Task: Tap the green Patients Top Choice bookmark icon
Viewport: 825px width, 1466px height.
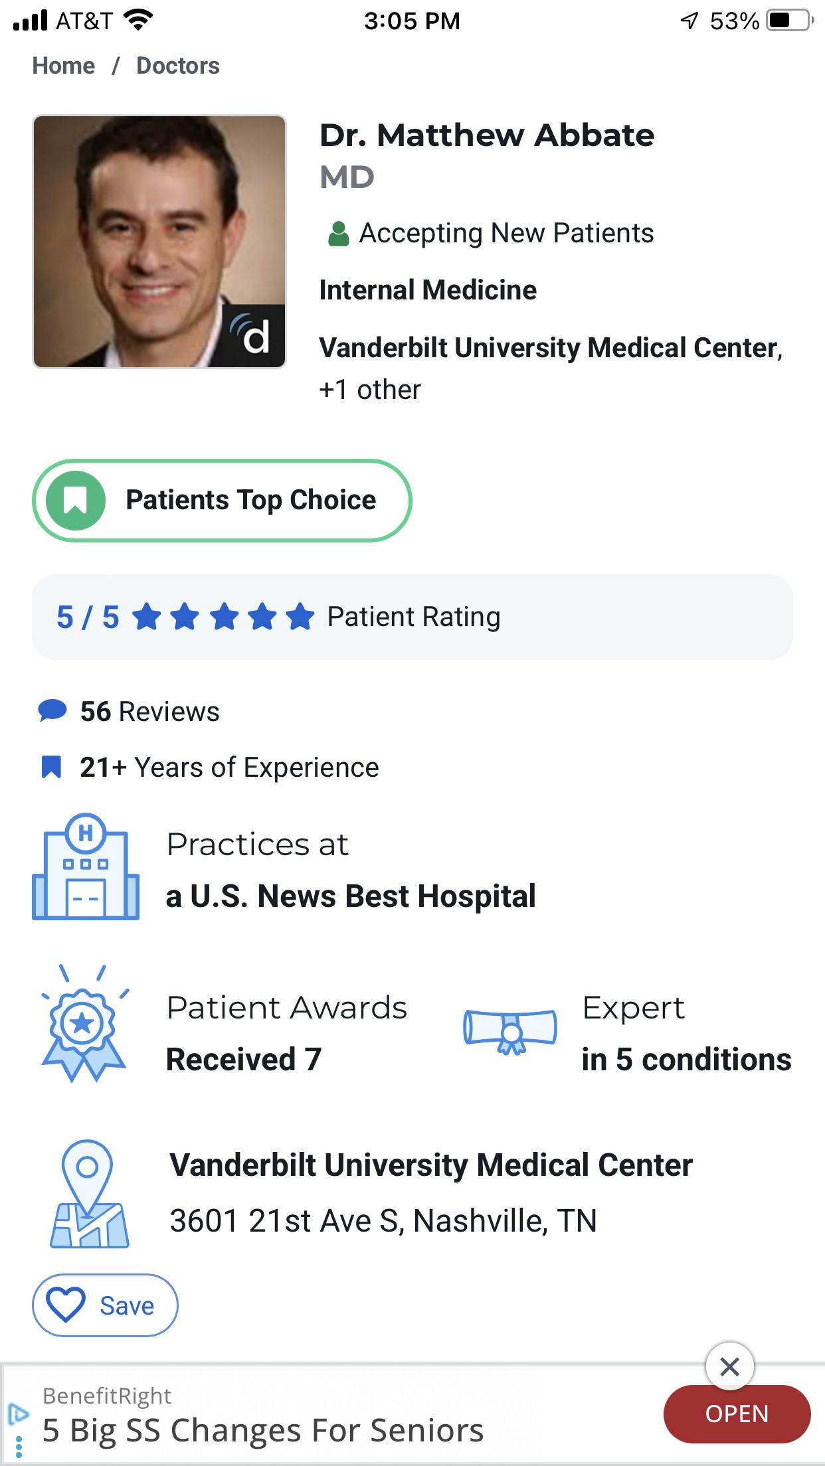Action: [x=76, y=501]
